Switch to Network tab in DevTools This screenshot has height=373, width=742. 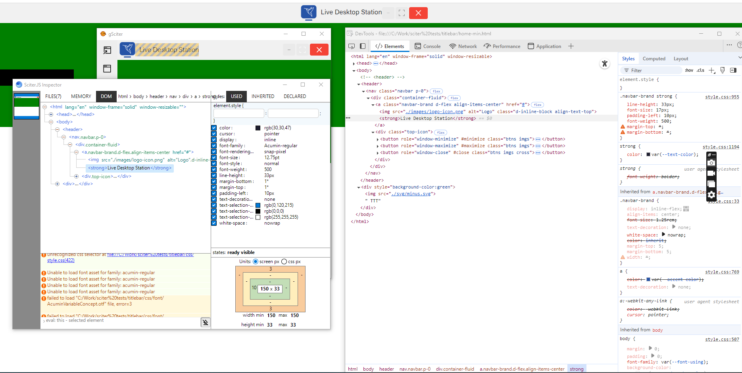coord(463,46)
